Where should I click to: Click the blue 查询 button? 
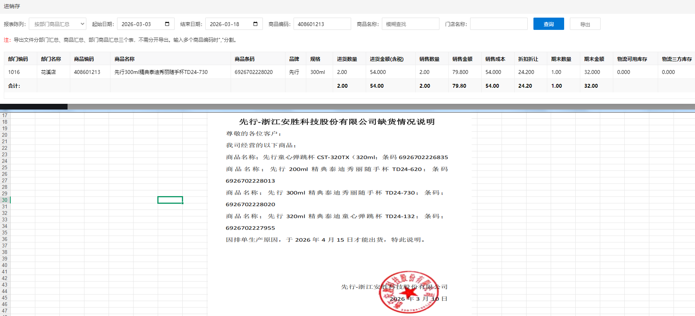[548, 24]
